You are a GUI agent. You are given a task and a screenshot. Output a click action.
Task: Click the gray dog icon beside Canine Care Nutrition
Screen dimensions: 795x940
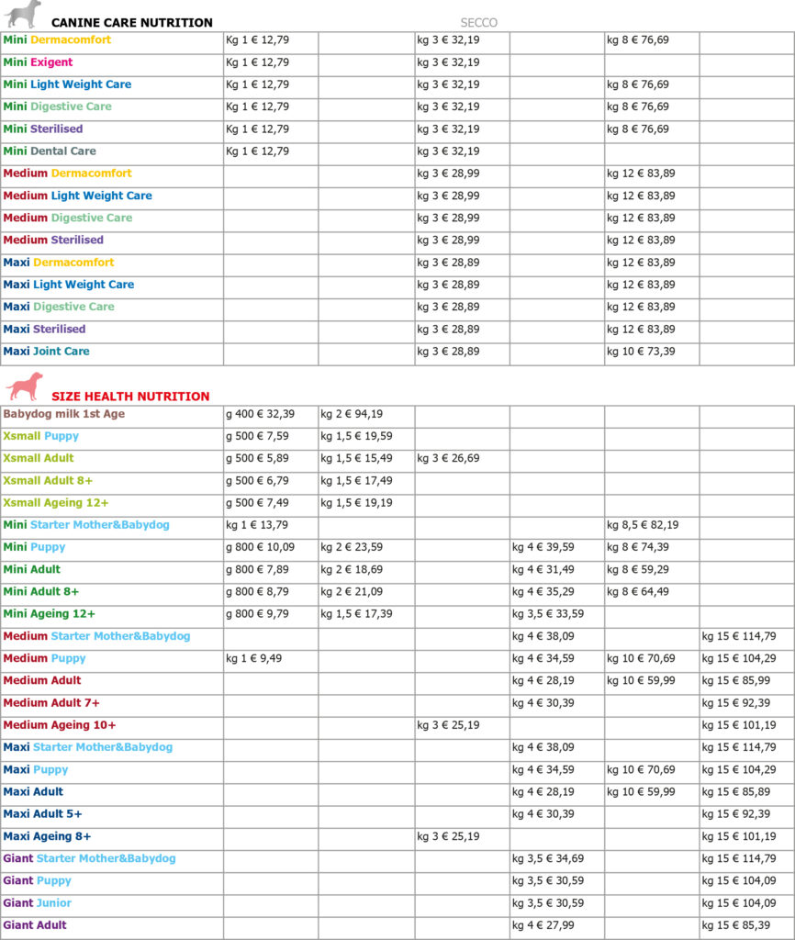click(x=23, y=15)
